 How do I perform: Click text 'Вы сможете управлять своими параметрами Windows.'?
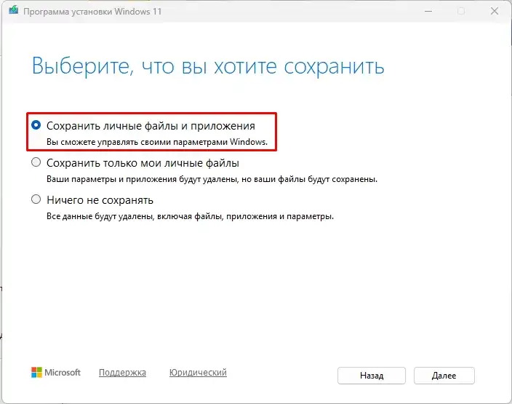coord(157,142)
